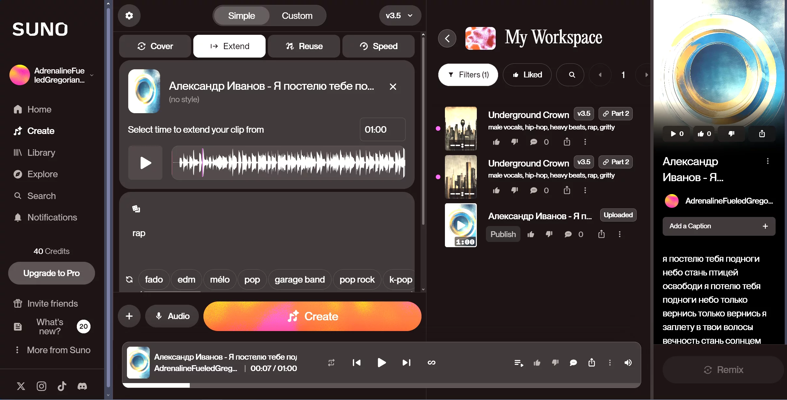Open Invite friends
This screenshot has width=787, height=400.
(46, 303)
